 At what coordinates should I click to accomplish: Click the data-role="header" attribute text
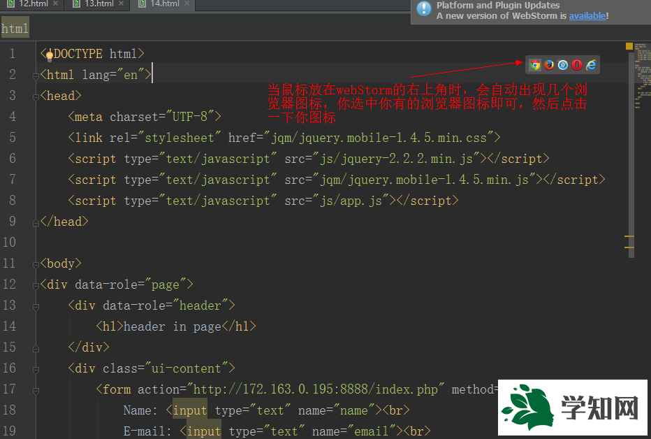[x=166, y=305]
